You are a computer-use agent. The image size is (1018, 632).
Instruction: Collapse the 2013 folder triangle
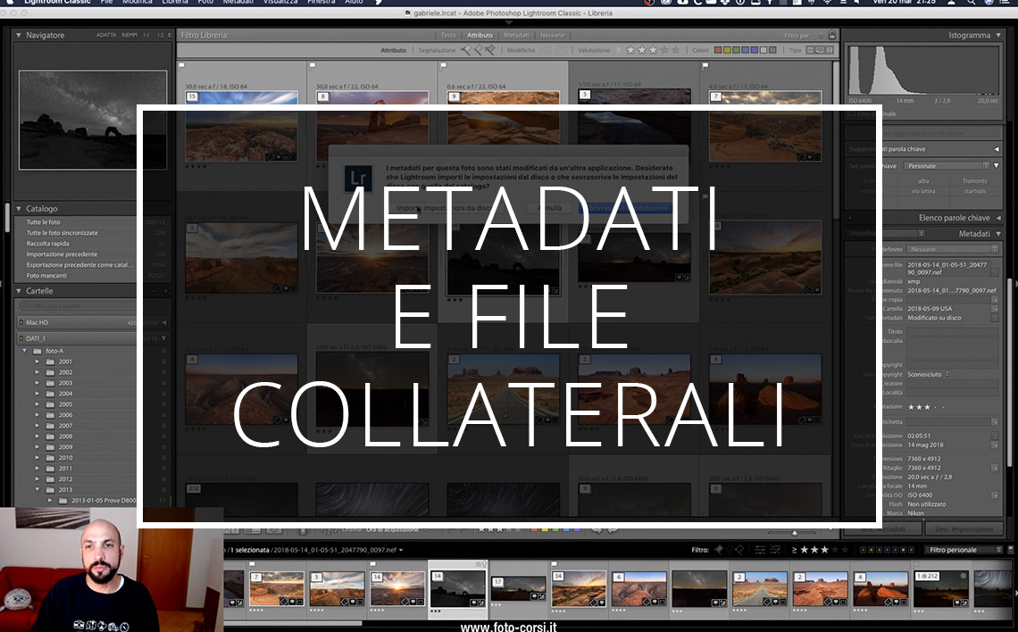37,490
